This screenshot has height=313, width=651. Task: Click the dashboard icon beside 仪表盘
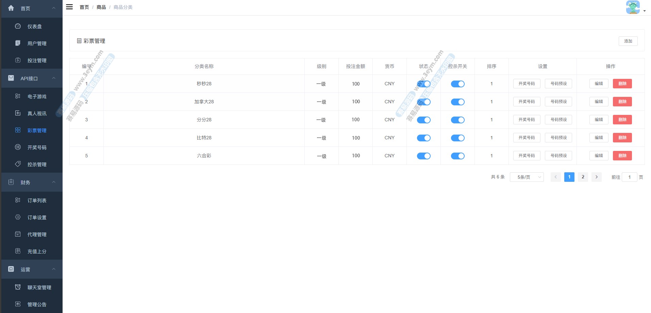[x=18, y=26]
